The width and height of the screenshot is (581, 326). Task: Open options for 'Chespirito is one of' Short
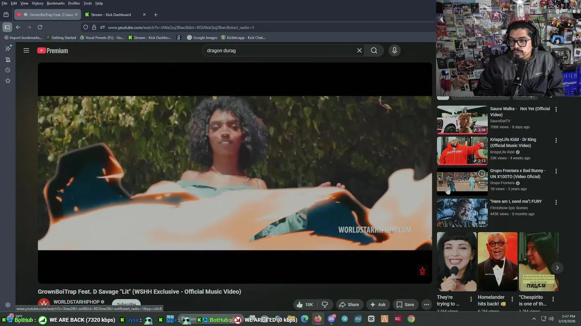553,299
